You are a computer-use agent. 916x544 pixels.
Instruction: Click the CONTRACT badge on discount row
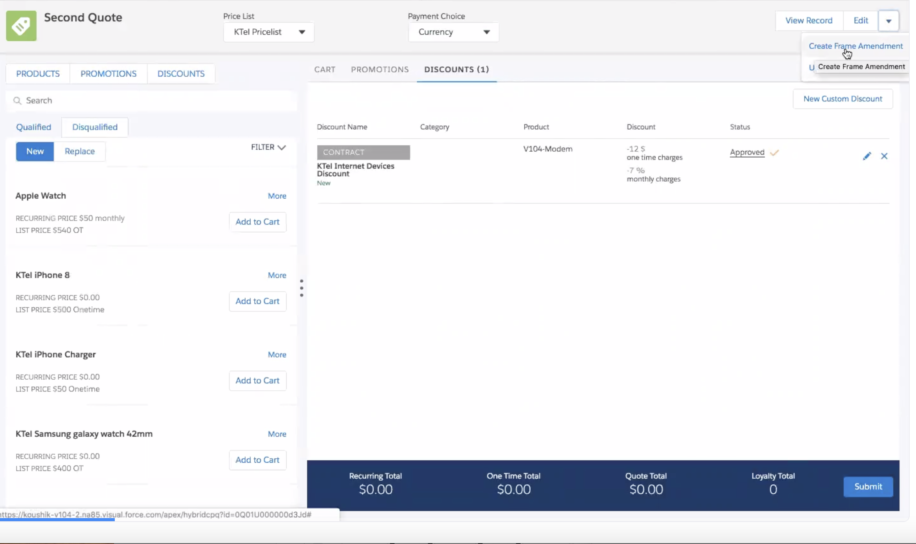(363, 152)
